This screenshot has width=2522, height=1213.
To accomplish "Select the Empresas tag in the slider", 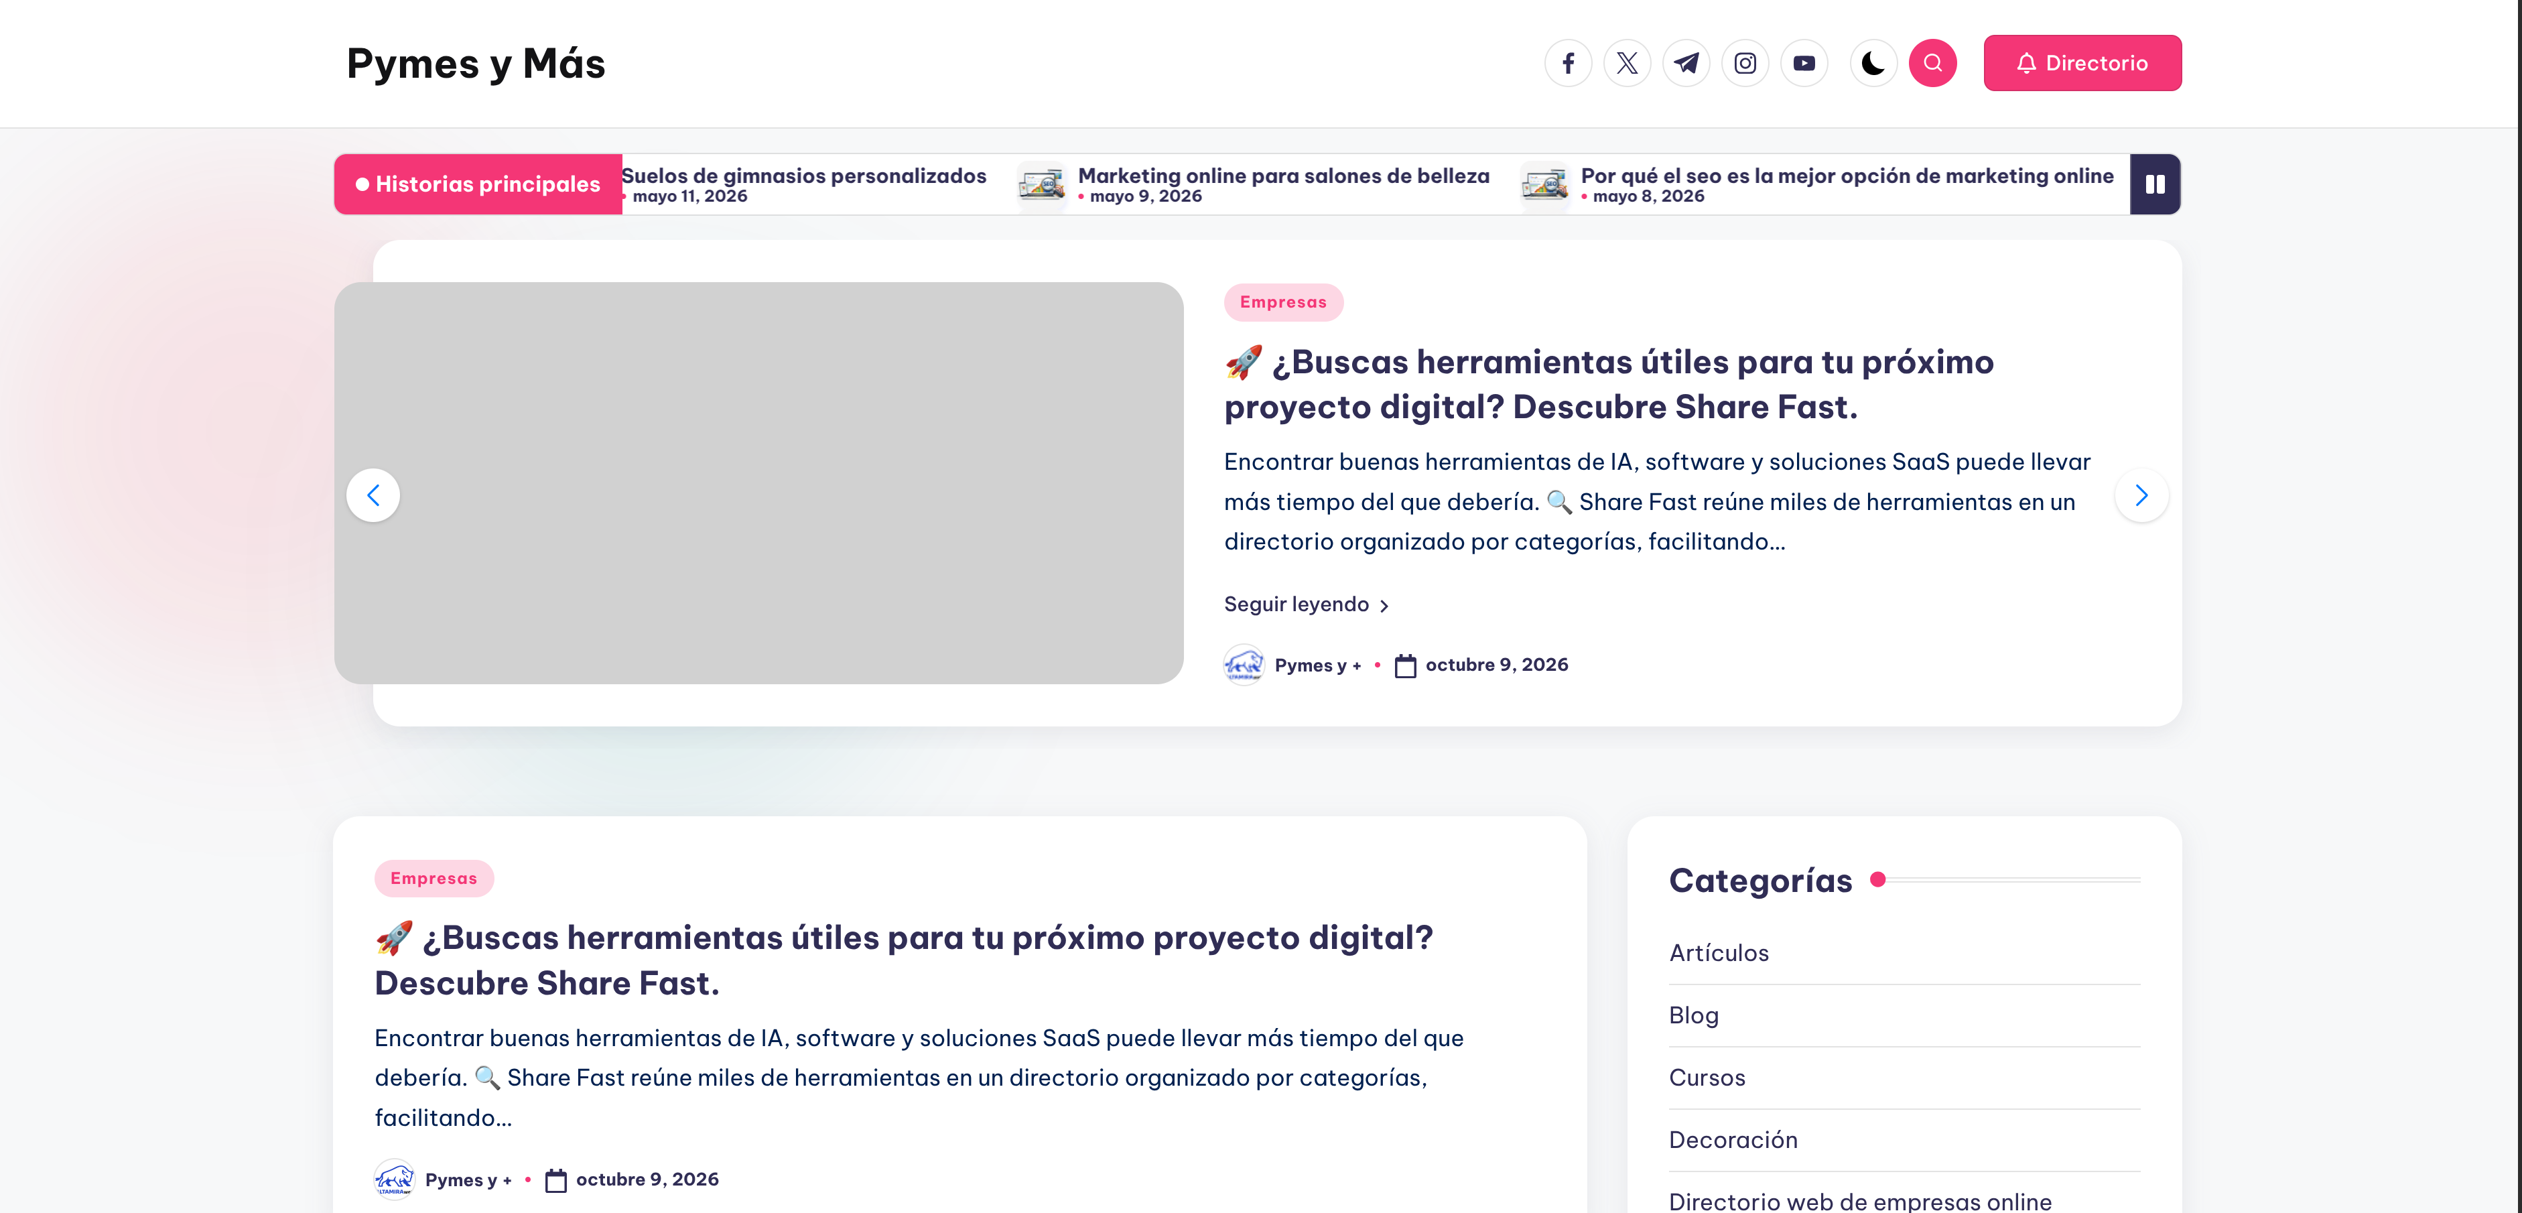I will pyautogui.click(x=1284, y=302).
